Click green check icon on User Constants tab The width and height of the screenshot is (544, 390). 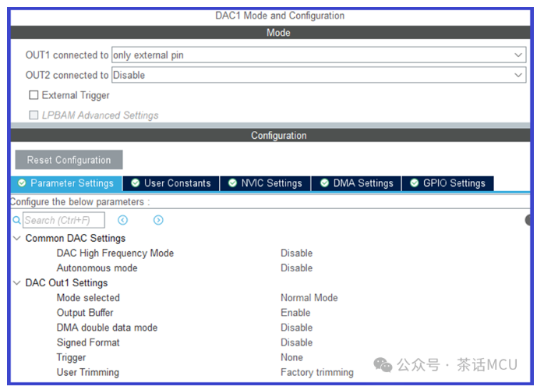tap(136, 183)
